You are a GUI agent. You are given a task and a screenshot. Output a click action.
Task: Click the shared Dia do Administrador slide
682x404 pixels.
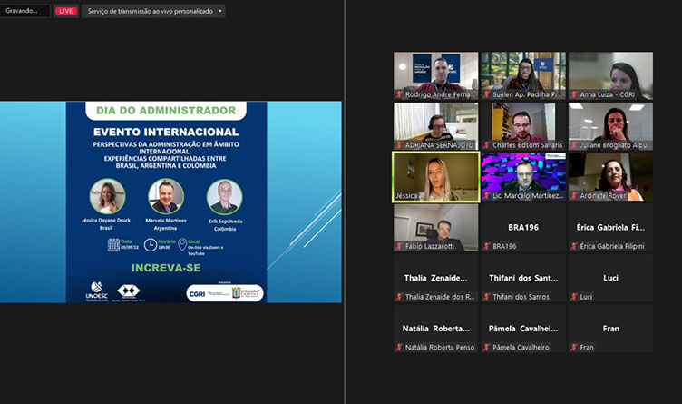click(170, 202)
